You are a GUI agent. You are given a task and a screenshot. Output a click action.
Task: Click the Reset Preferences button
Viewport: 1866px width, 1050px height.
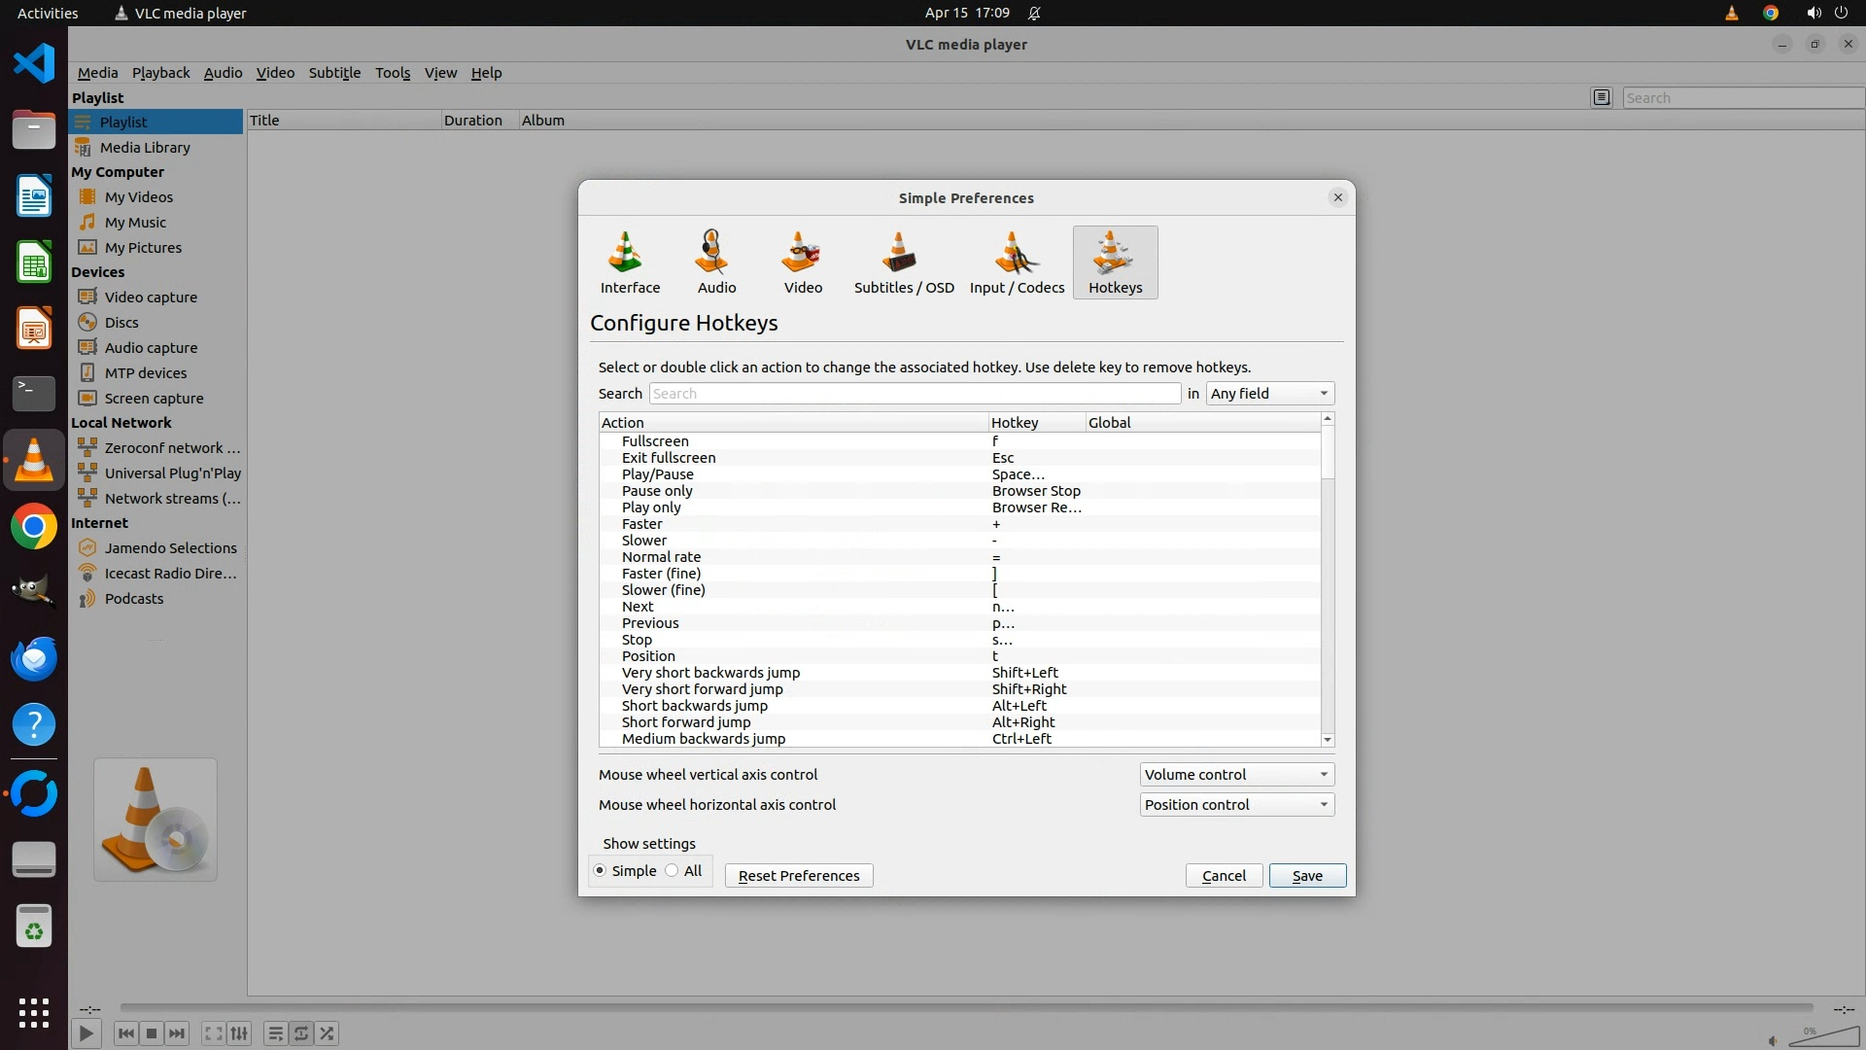pos(798,876)
